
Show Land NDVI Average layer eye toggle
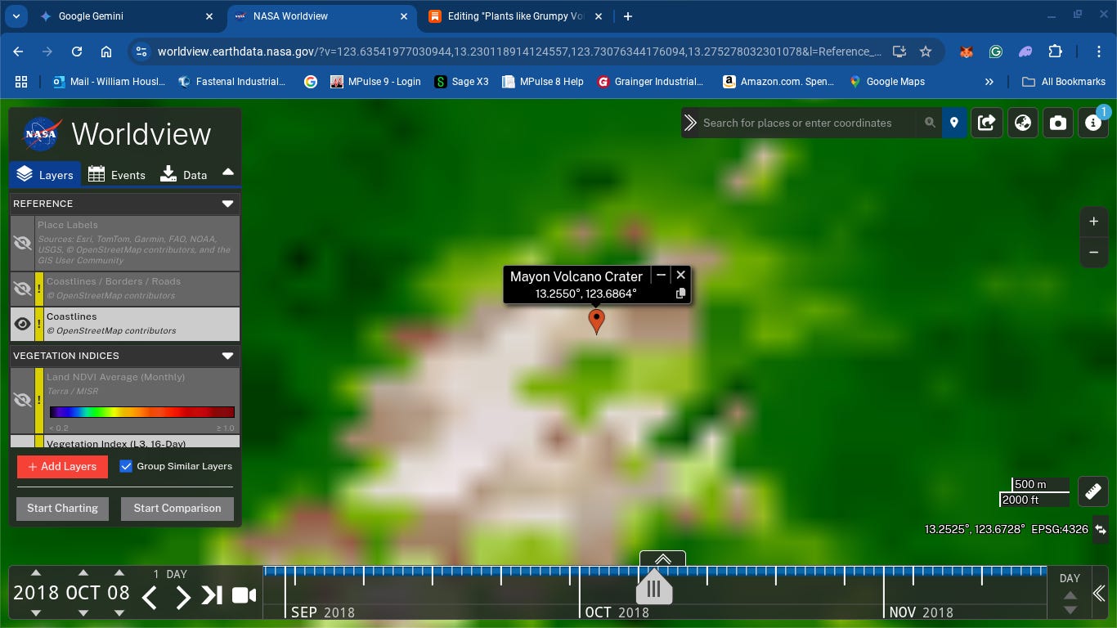pos(23,400)
